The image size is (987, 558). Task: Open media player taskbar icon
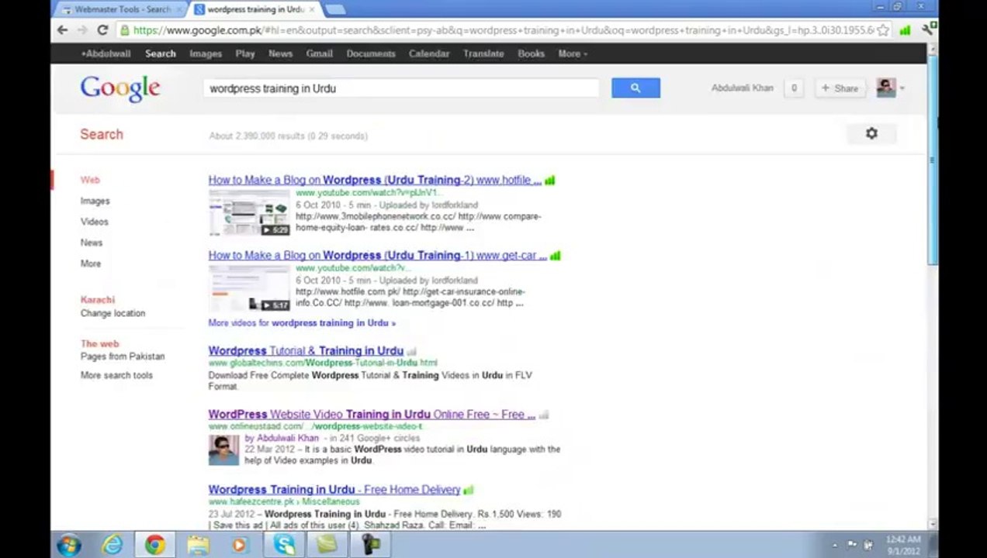pos(241,545)
